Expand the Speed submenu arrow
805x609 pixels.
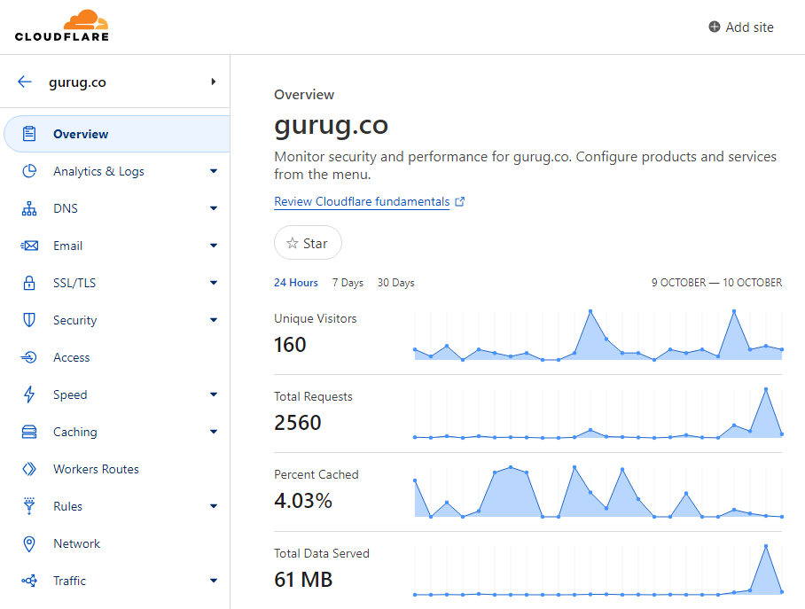pyautogui.click(x=214, y=394)
